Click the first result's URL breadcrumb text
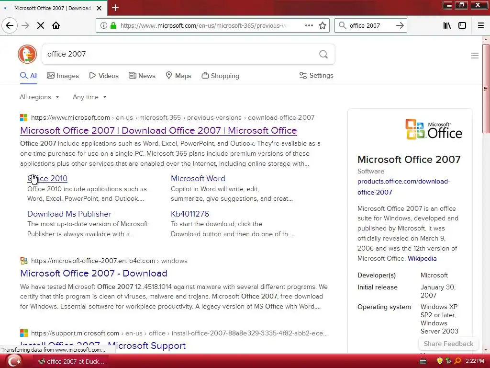The height and width of the screenshot is (368, 490). click(x=173, y=118)
